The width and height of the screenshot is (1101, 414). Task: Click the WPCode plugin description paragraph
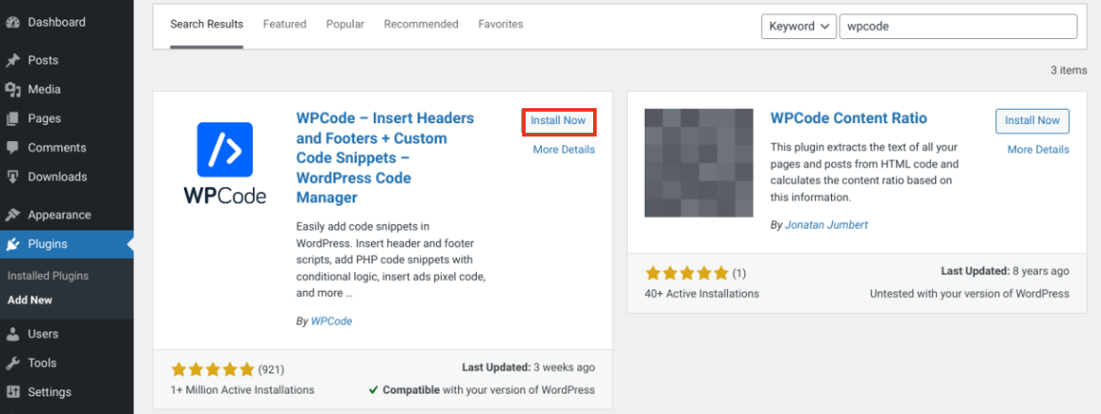point(392,260)
